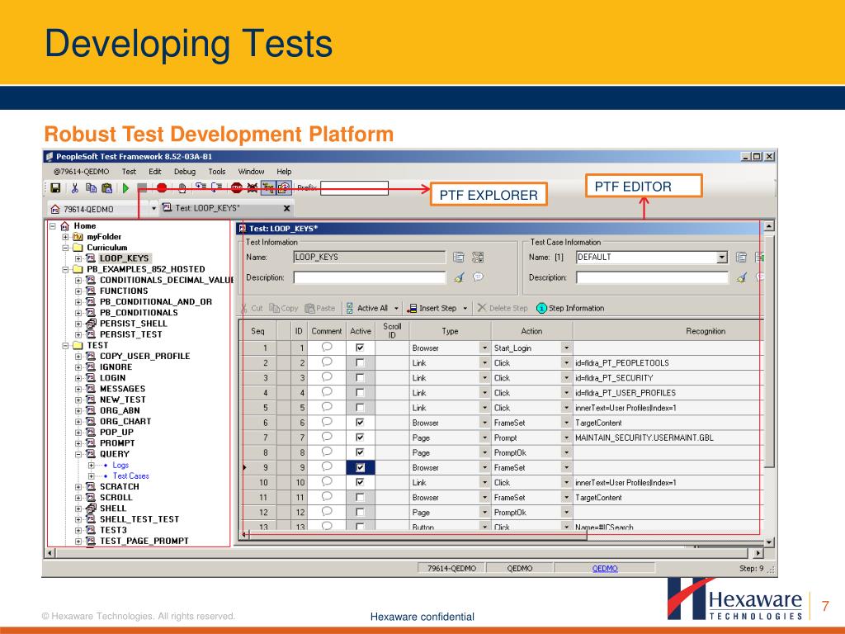Click the QEDMO link in status bar
845x634 pixels.
(x=605, y=568)
